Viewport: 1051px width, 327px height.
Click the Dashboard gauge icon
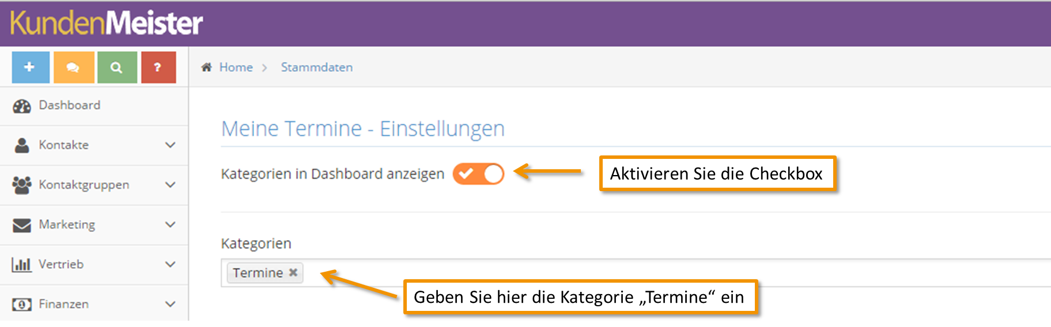click(22, 106)
